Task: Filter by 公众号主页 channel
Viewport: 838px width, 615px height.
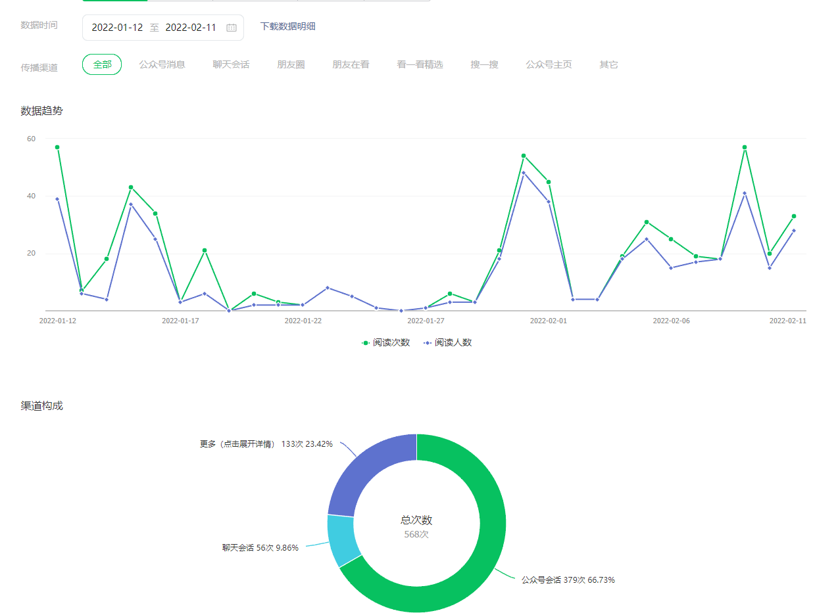Action: (x=549, y=64)
